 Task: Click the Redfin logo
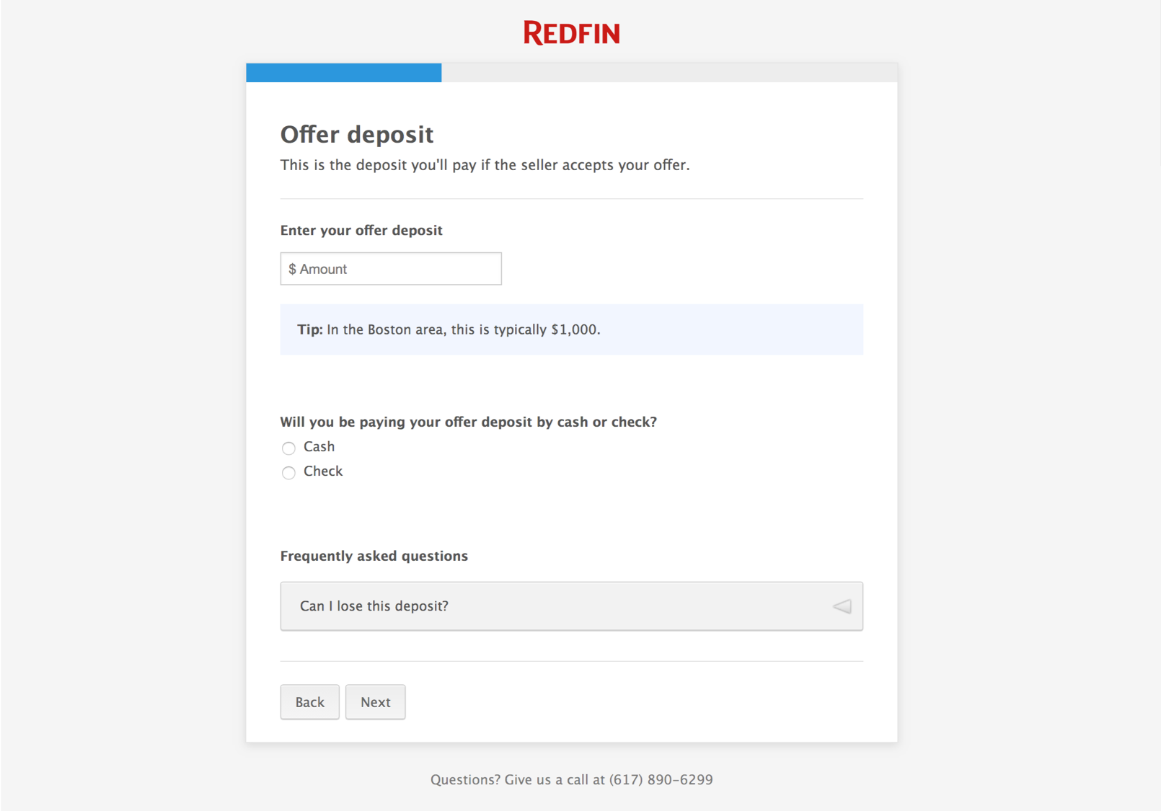571,33
